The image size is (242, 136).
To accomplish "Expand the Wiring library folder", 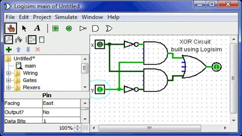I will pyautogui.click(x=8, y=73).
